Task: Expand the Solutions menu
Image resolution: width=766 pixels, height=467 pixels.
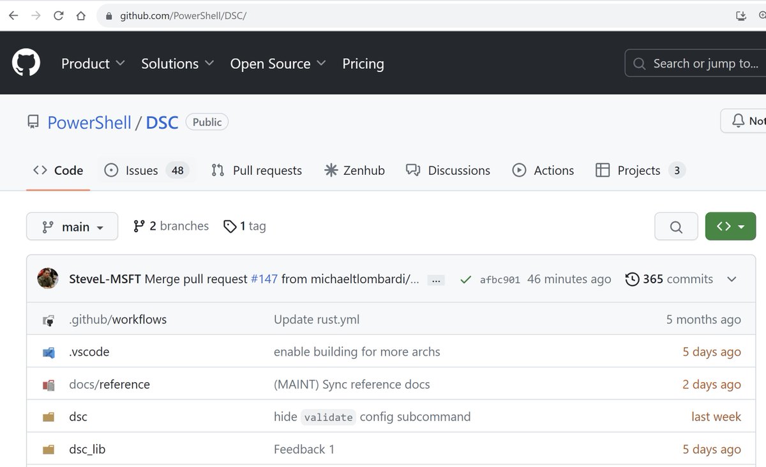Action: [x=177, y=64]
